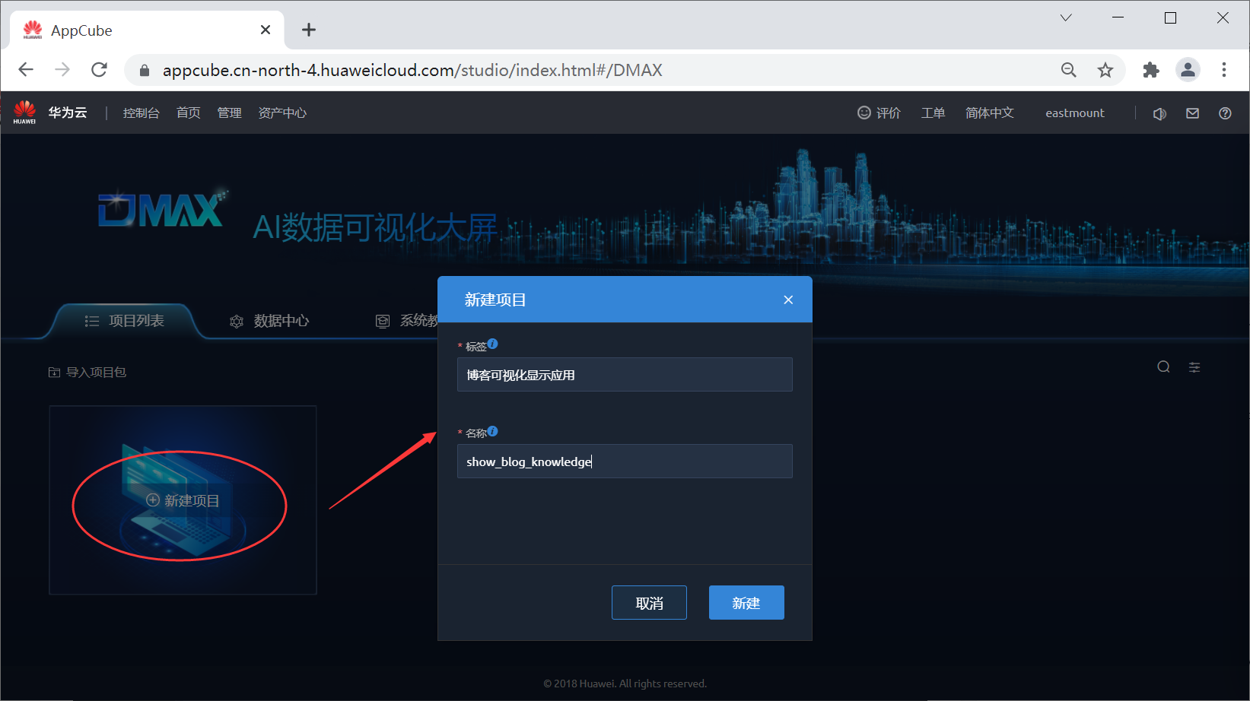This screenshot has width=1250, height=701.
Task: Click the 新建项目 card
Action: [183, 500]
